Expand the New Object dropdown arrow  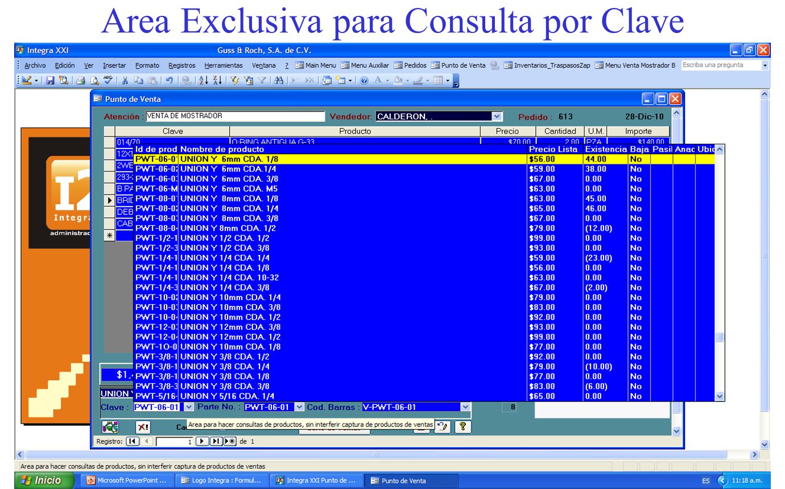click(x=350, y=81)
